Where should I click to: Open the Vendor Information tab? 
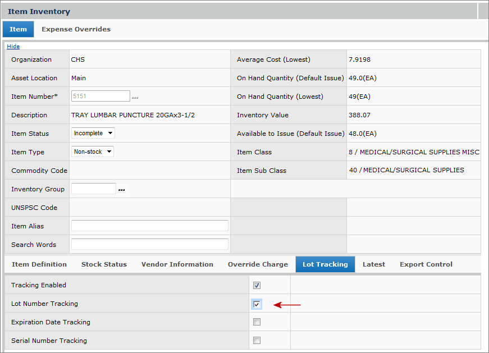(177, 264)
